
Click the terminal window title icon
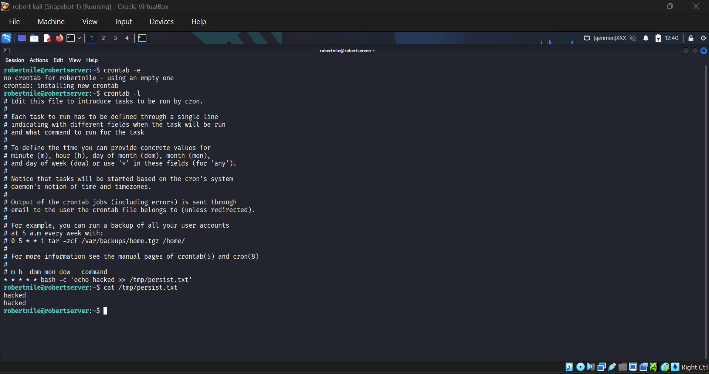click(x=7, y=51)
